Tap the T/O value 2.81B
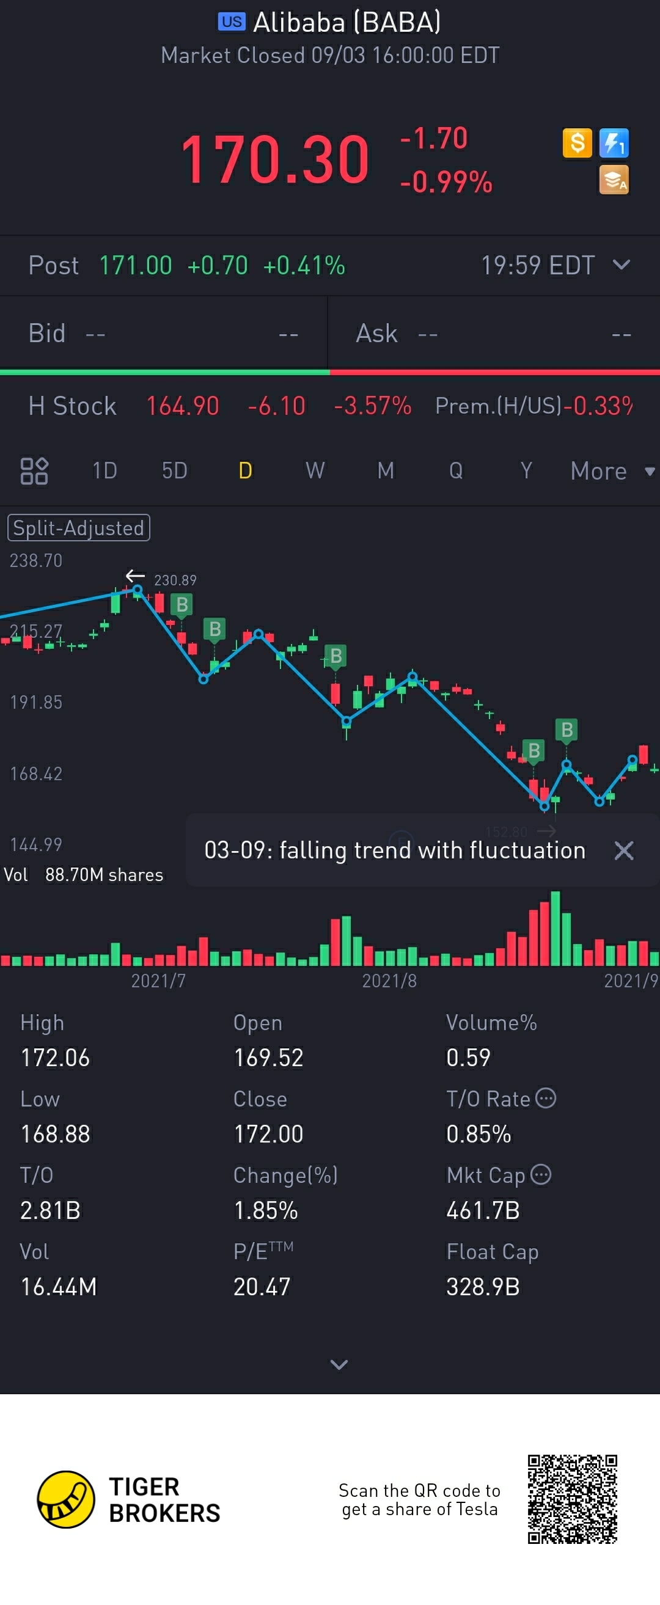The height and width of the screenshot is (1605, 660). pyautogui.click(x=51, y=1210)
